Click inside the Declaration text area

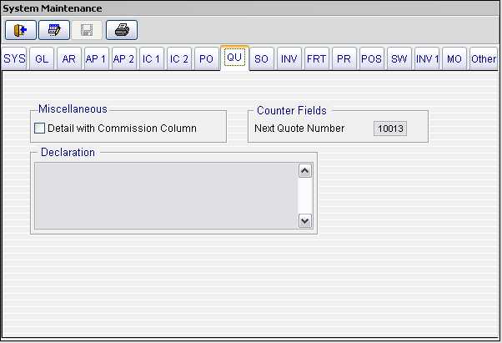(166, 196)
